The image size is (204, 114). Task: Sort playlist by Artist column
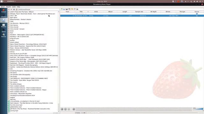coord(96,12)
